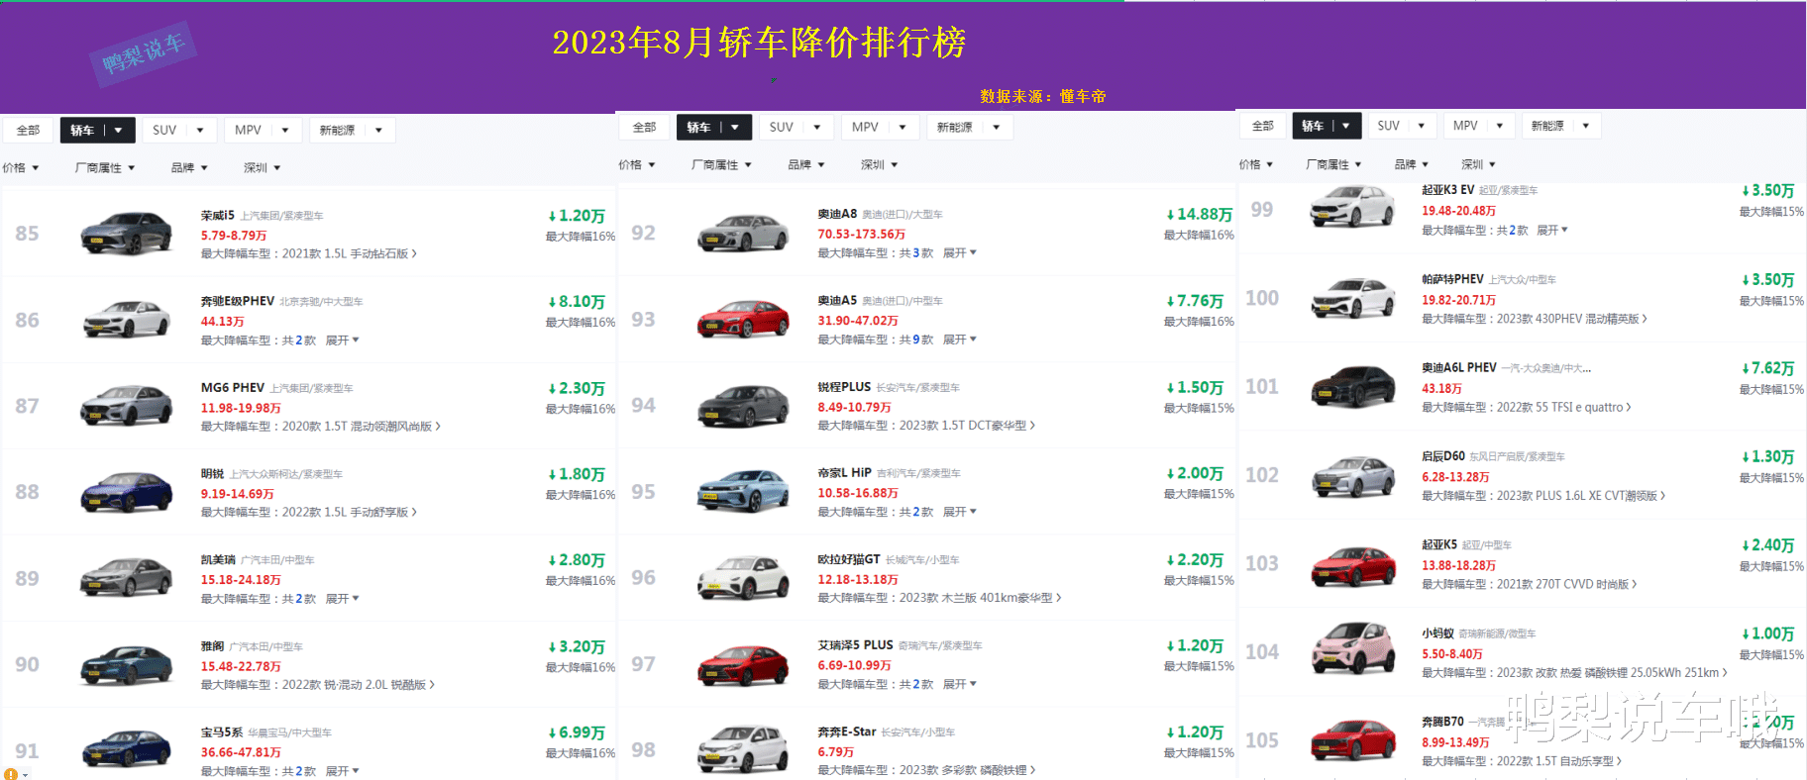Open the 品牌 filter dropdown above rank 99
The width and height of the screenshot is (1807, 780).
[1412, 164]
